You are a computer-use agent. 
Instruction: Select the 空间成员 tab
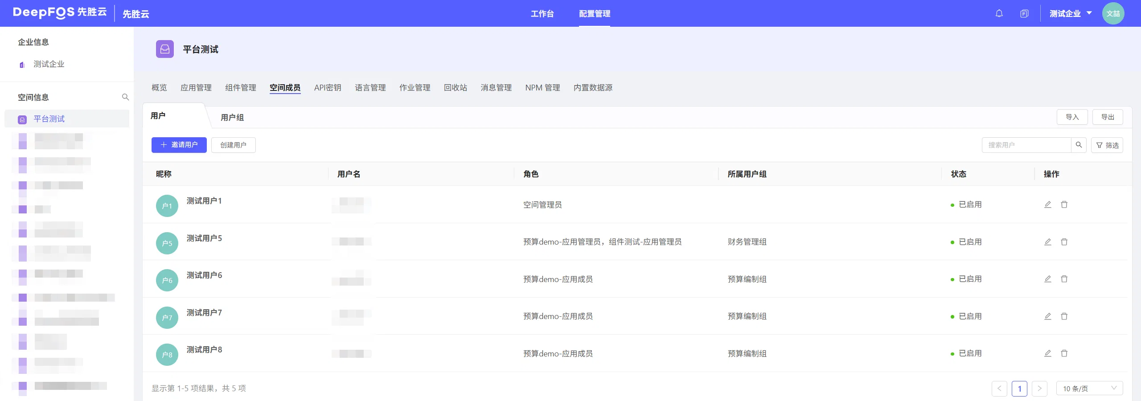[285, 88]
